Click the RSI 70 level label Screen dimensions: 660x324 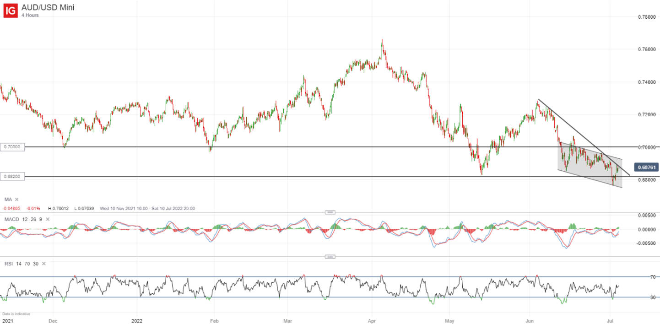click(653, 277)
